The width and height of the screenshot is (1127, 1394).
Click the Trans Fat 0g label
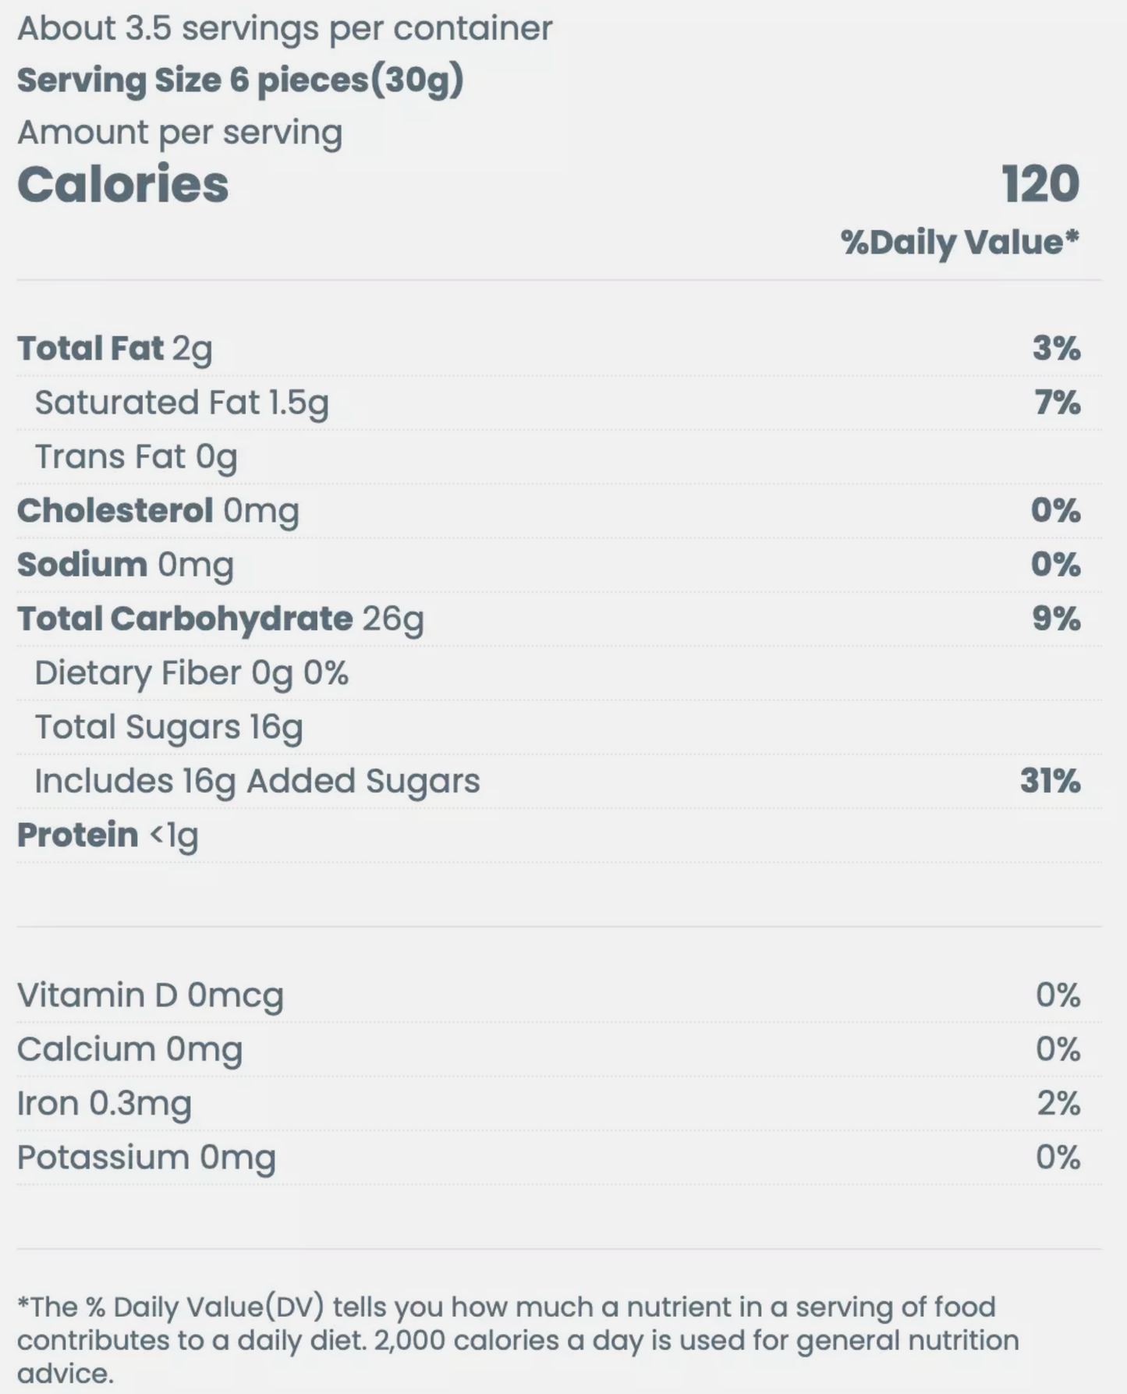point(136,457)
